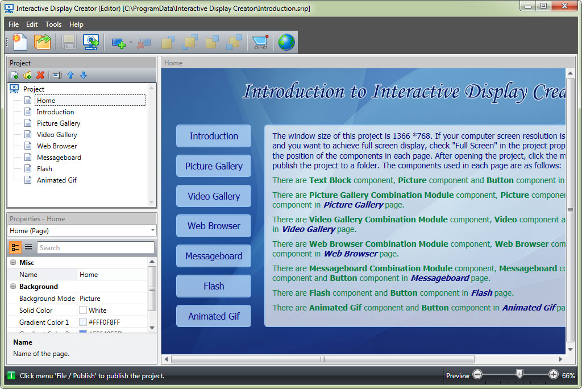
Task: Click the properties Search field
Action: pos(95,248)
